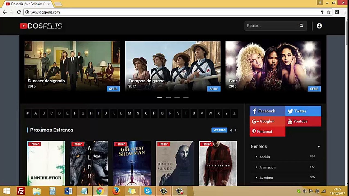Open the Facebook social button
Viewport: 349px width, 196px height.
pos(267,111)
